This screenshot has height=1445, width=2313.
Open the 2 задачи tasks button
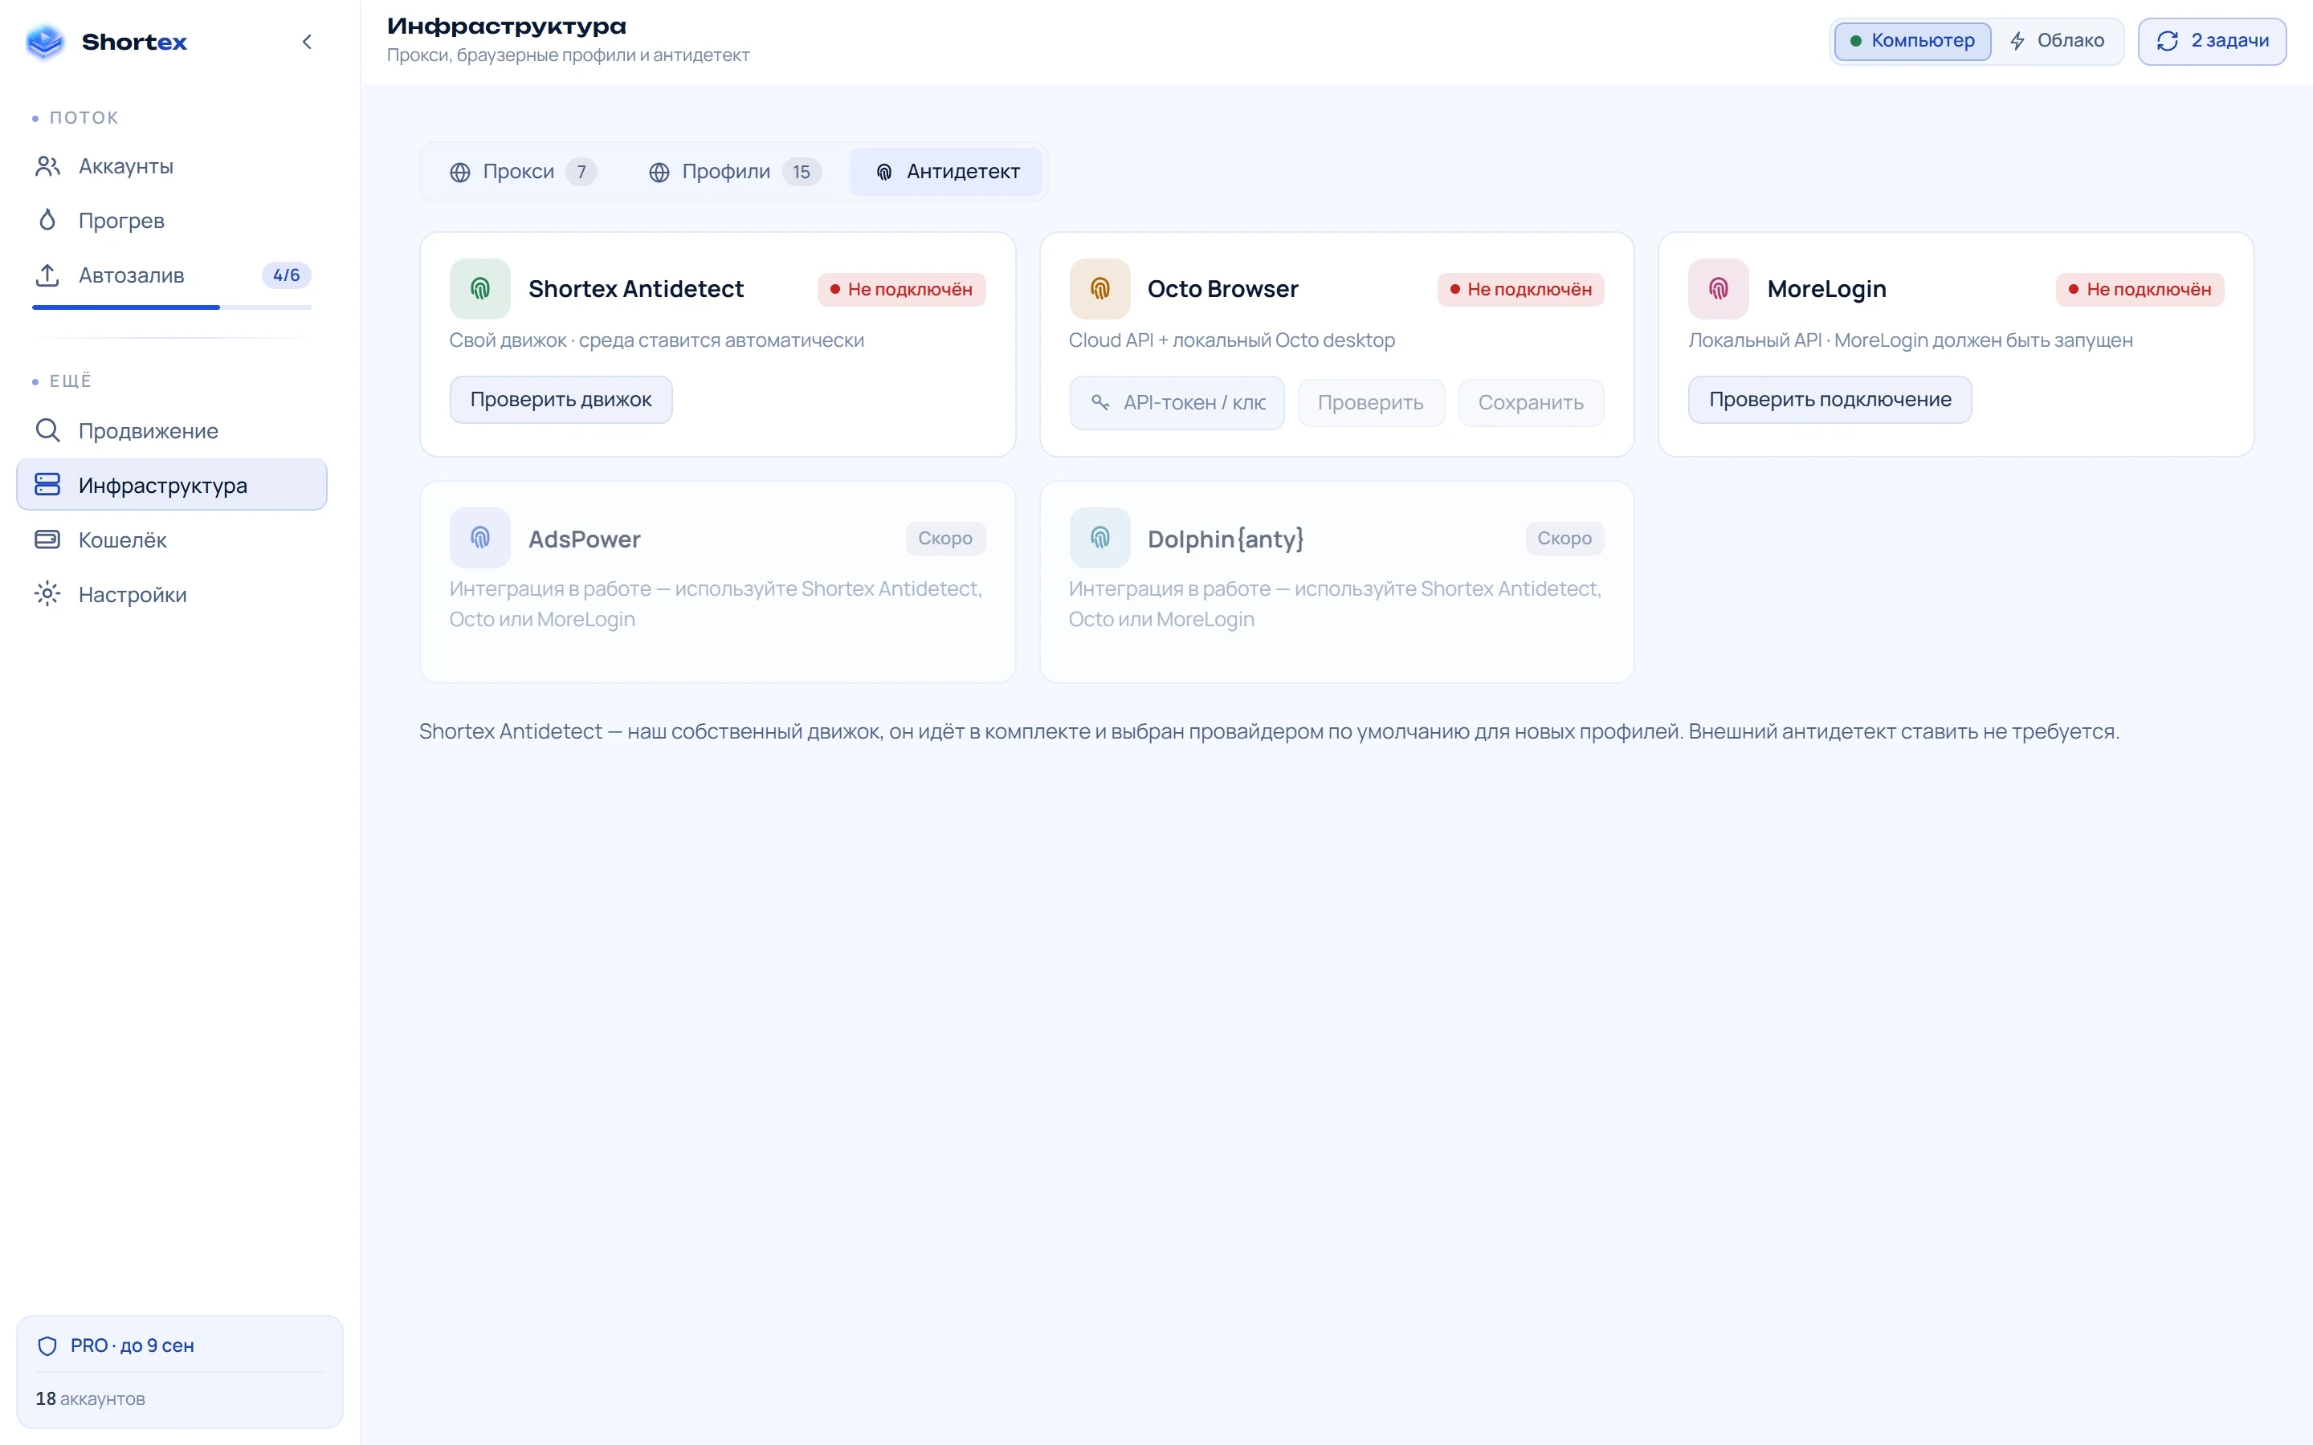(2212, 41)
